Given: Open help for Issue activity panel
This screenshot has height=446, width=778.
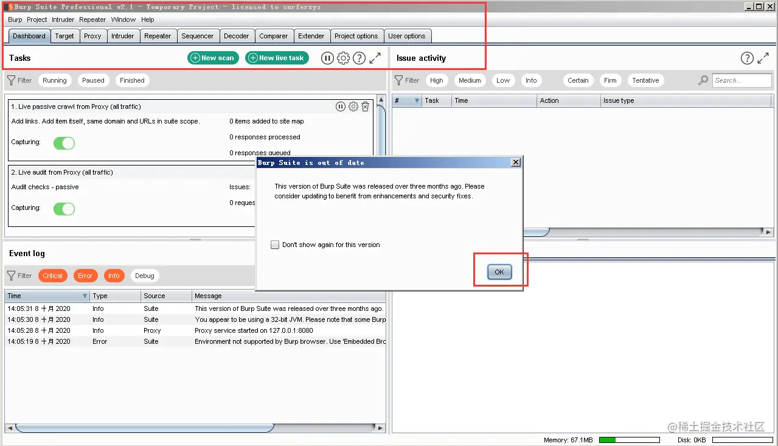Looking at the screenshot, I should coord(748,58).
